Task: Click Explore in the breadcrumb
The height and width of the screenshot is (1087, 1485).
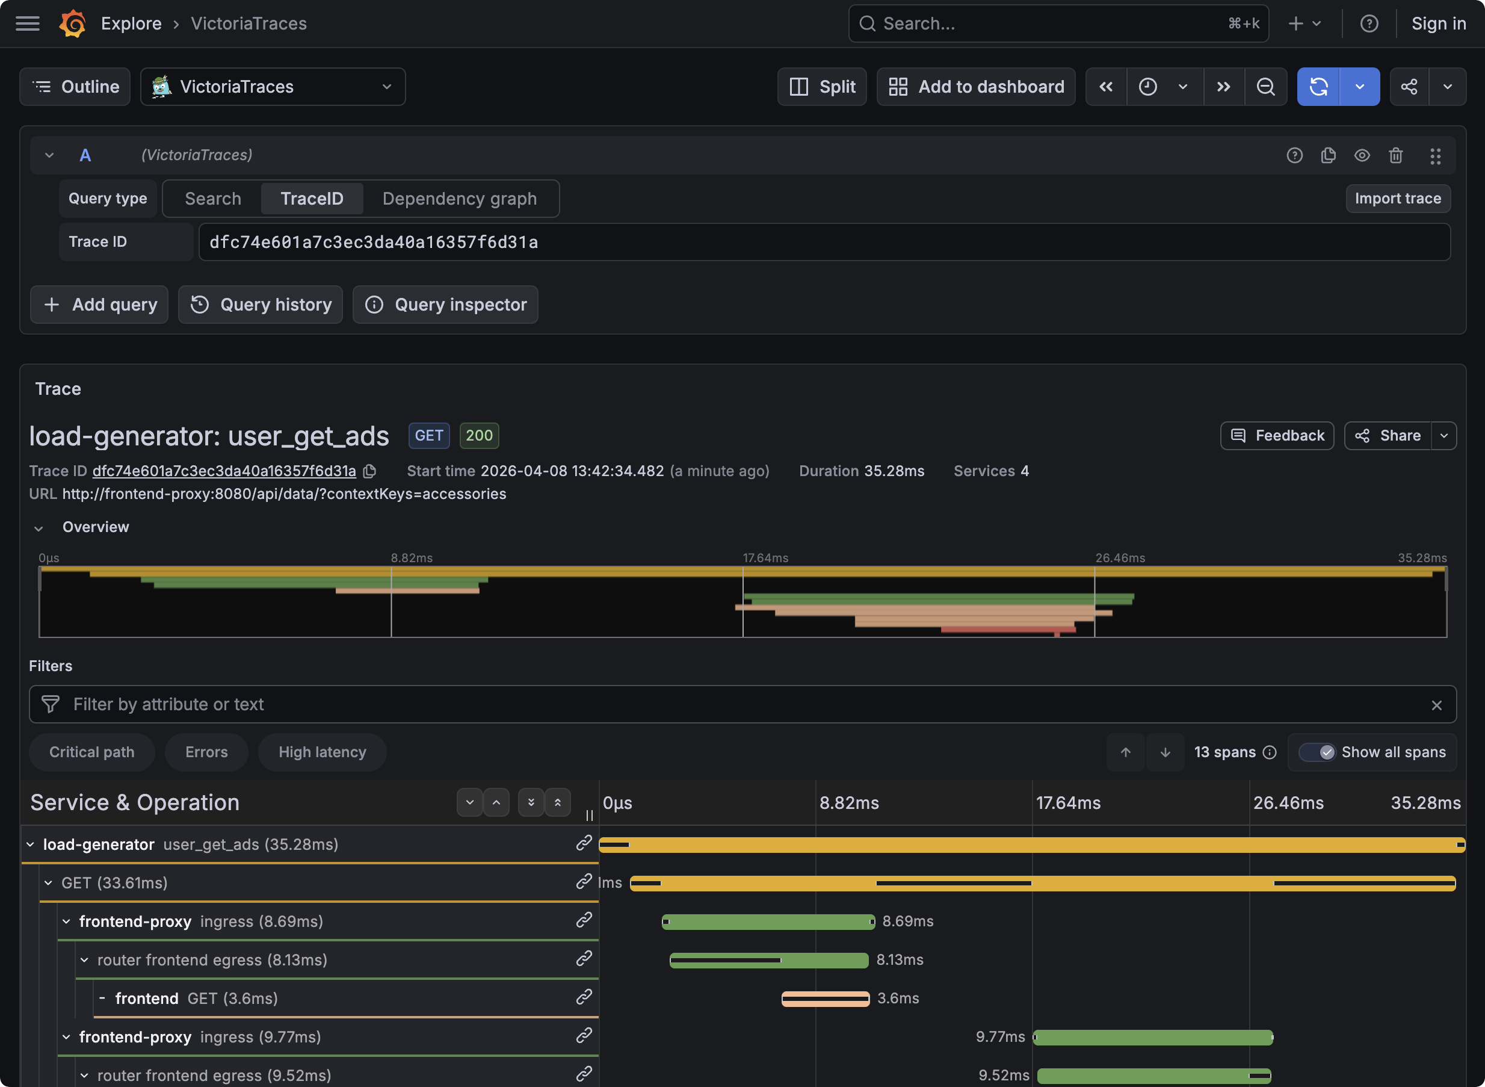Action: click(131, 23)
